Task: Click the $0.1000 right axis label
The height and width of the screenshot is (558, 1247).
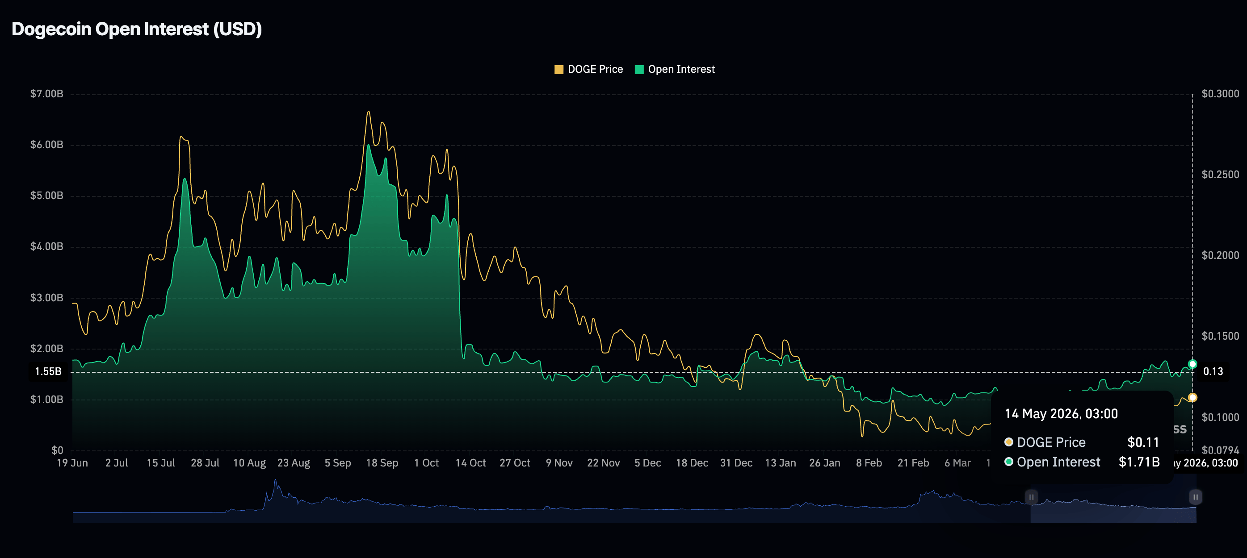Action: point(1220,417)
